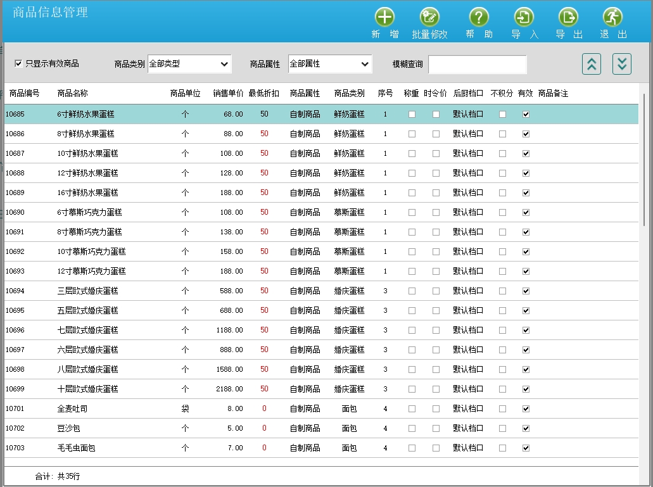The height and width of the screenshot is (487, 653).
Task: Expand the 商品属性 dropdown showing 全部属性
Action: (x=330, y=64)
